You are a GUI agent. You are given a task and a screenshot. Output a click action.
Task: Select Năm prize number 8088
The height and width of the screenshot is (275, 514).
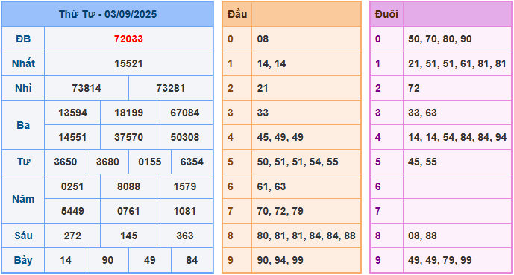pyautogui.click(x=128, y=186)
